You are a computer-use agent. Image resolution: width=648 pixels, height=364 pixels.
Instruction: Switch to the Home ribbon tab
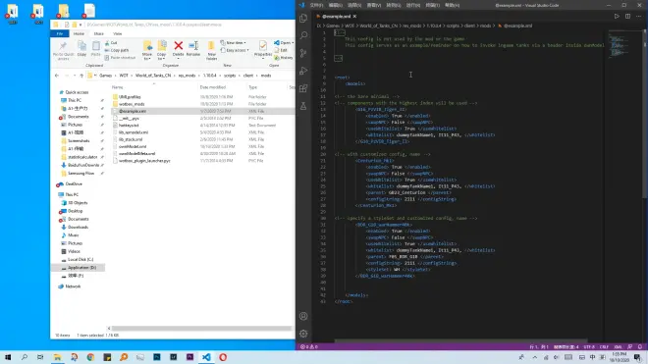[79, 33]
